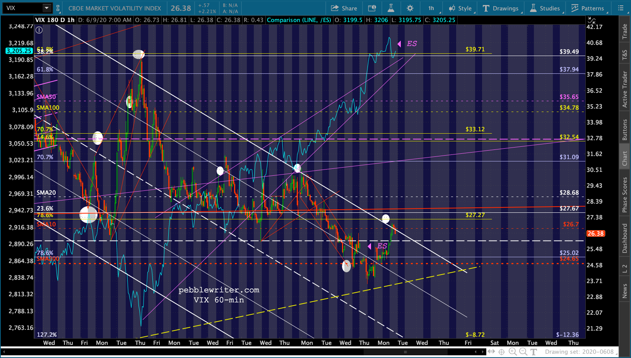Screen dimensions: 631x358
Task: Click the last price 26.38 label in header
Action: click(x=181, y=8)
